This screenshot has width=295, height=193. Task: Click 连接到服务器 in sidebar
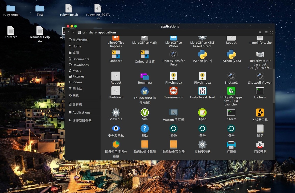pyautogui.click(x=80, y=121)
